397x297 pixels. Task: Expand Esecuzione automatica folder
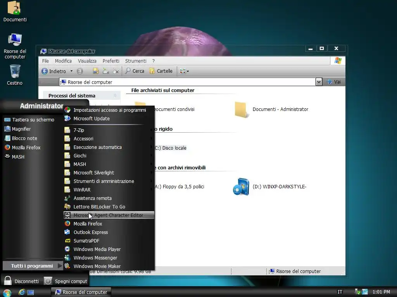(x=109, y=147)
